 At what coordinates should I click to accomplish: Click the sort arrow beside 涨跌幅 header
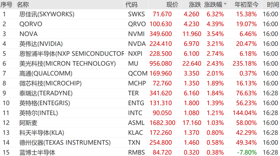point(225,4)
